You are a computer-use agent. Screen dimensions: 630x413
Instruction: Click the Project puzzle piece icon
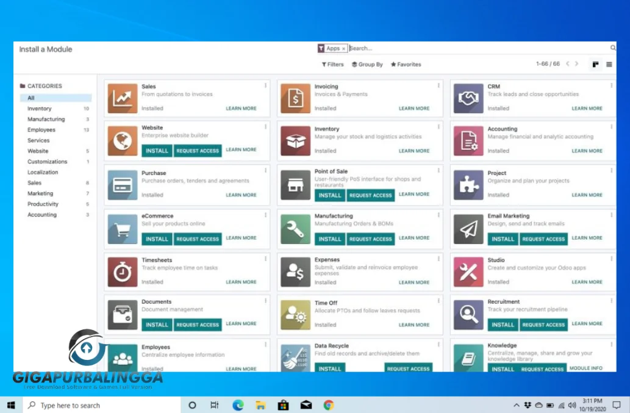(x=468, y=185)
